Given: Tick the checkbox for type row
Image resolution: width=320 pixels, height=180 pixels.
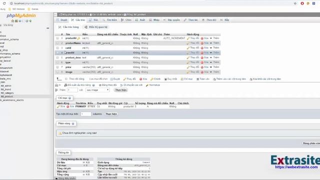Looking at the screenshot, I should click(57, 62).
